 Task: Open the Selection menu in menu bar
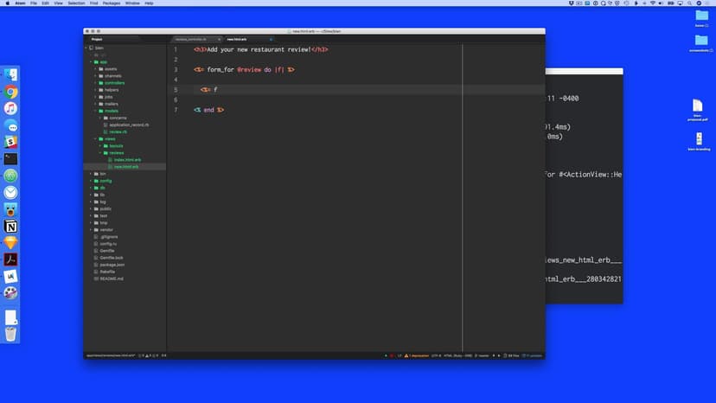coord(76,3)
